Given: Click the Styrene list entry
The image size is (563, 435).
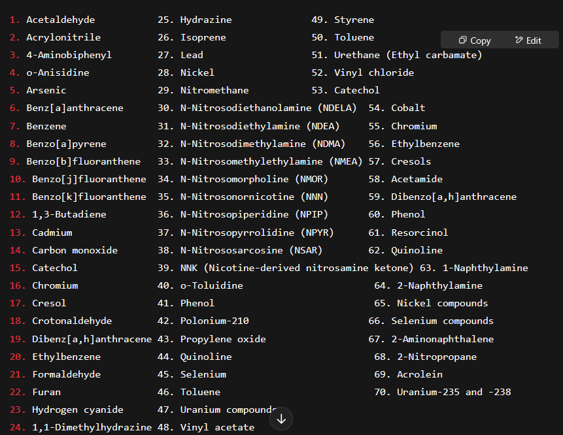Looking at the screenshot, I should 354,20.
